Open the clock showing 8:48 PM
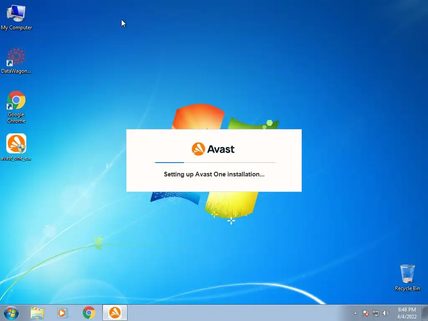The height and width of the screenshot is (321, 428). coord(407,313)
